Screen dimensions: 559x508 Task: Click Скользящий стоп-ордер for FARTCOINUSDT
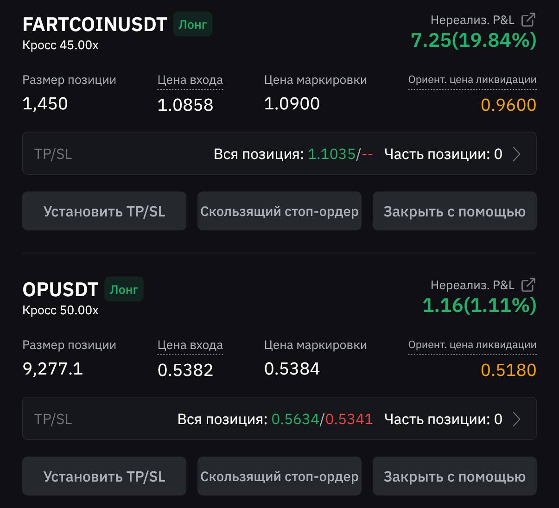pos(279,211)
